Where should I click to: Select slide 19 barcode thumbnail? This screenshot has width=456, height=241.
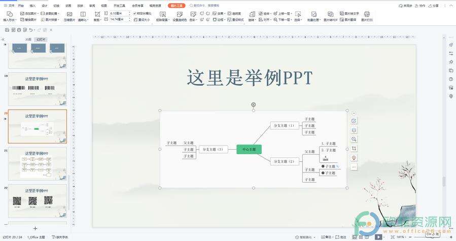point(38,89)
